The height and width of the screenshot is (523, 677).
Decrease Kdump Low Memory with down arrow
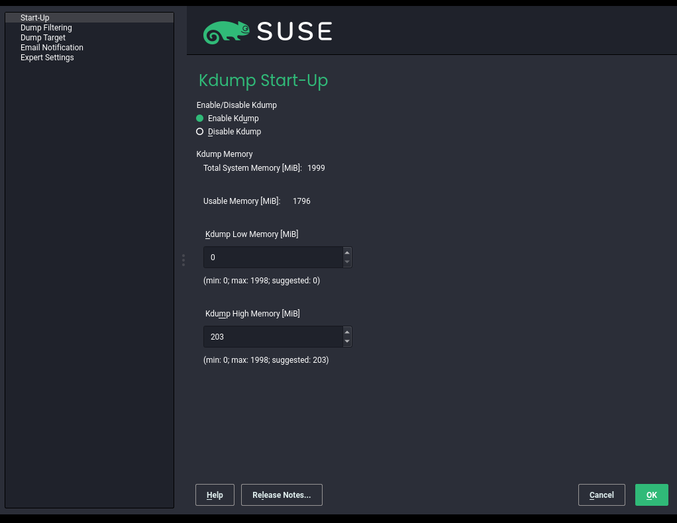347,262
